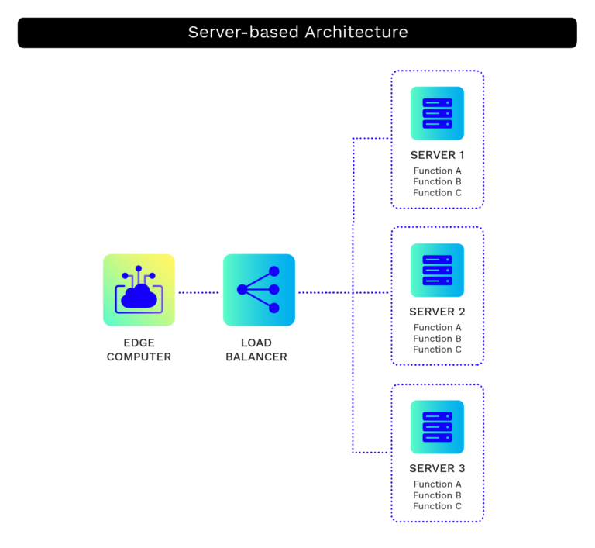
Task: Click the Server 1 rack icon
Action: [437, 113]
